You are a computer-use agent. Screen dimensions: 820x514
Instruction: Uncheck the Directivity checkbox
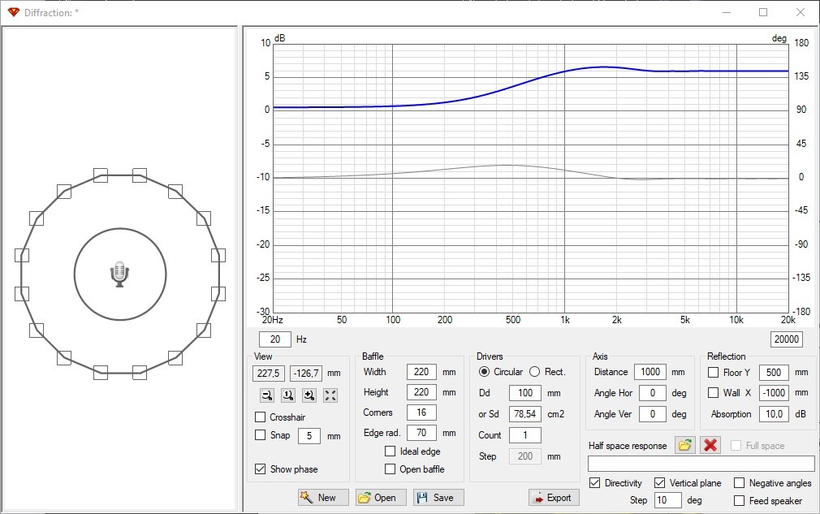594,482
